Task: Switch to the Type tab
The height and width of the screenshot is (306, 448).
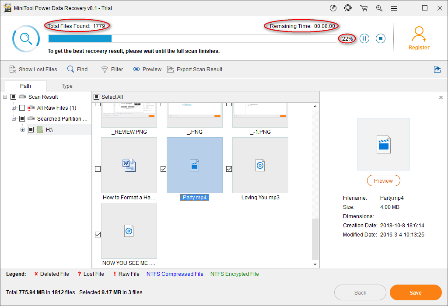Action: click(x=67, y=86)
